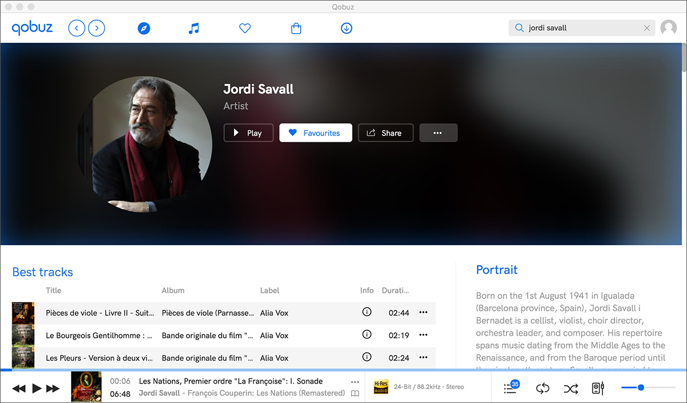Click in the jordi savall search field
The image size is (687, 403).
(582, 27)
